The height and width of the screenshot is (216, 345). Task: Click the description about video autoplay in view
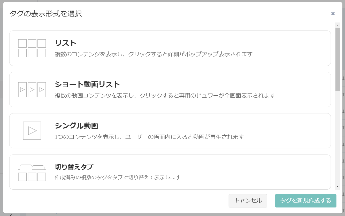(x=149, y=137)
